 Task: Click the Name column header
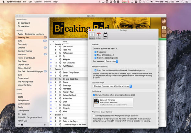[x=65, y=41]
